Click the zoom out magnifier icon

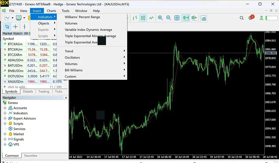click(169, 18)
